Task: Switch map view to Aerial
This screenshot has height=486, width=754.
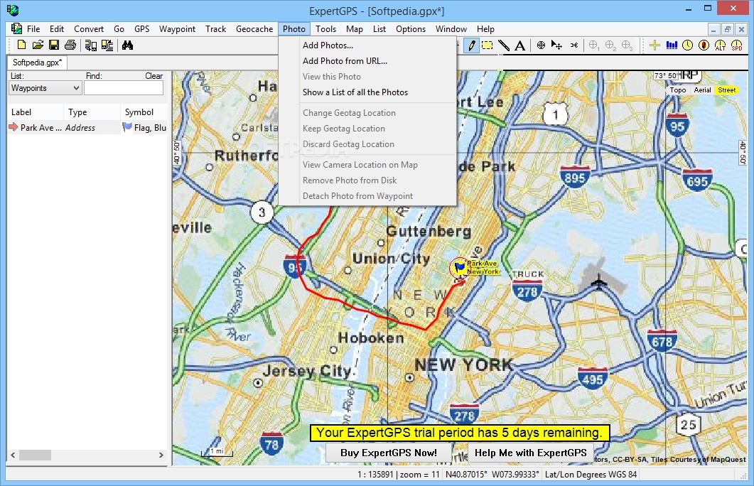Action: [x=702, y=90]
